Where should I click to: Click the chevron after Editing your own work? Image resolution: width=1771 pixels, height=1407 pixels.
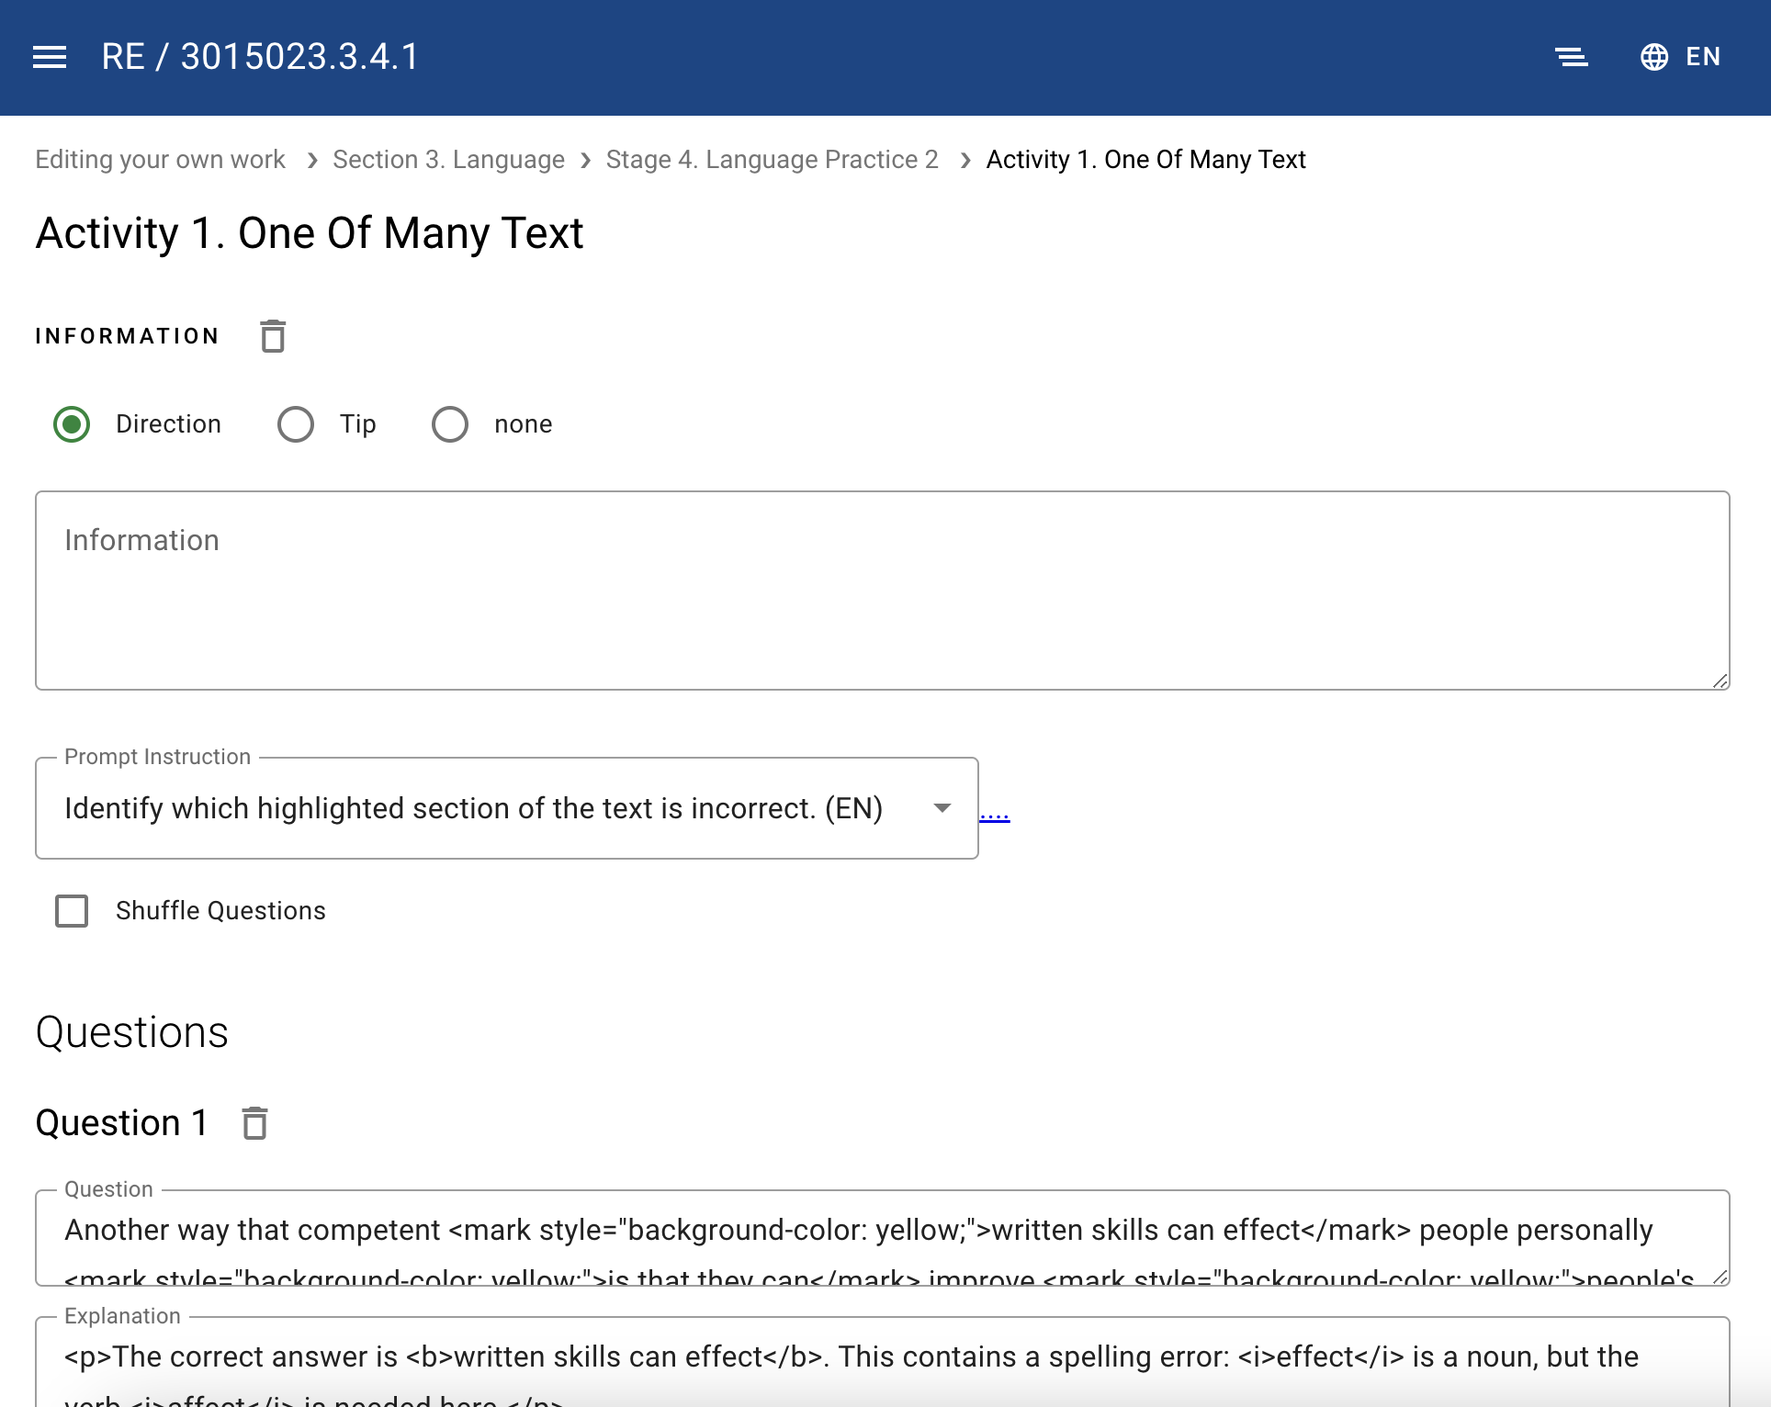click(312, 161)
